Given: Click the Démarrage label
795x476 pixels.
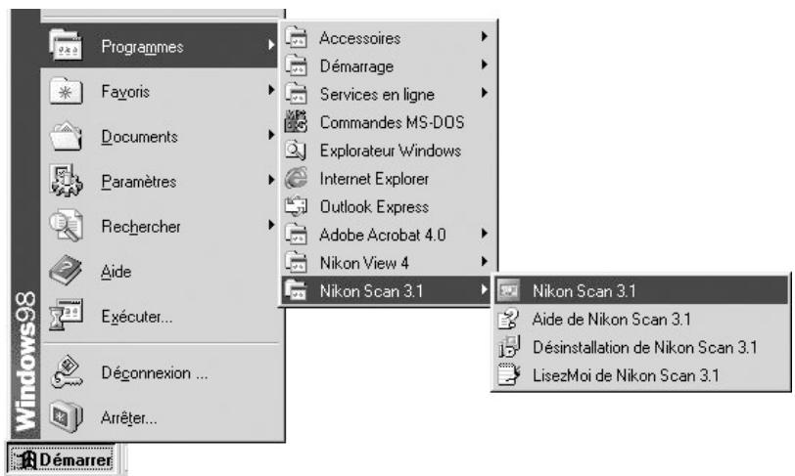Looking at the screenshot, I should pyautogui.click(x=357, y=66).
